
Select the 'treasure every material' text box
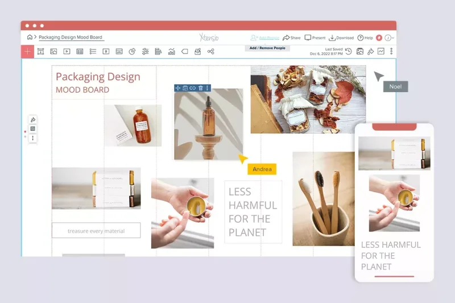(96, 230)
